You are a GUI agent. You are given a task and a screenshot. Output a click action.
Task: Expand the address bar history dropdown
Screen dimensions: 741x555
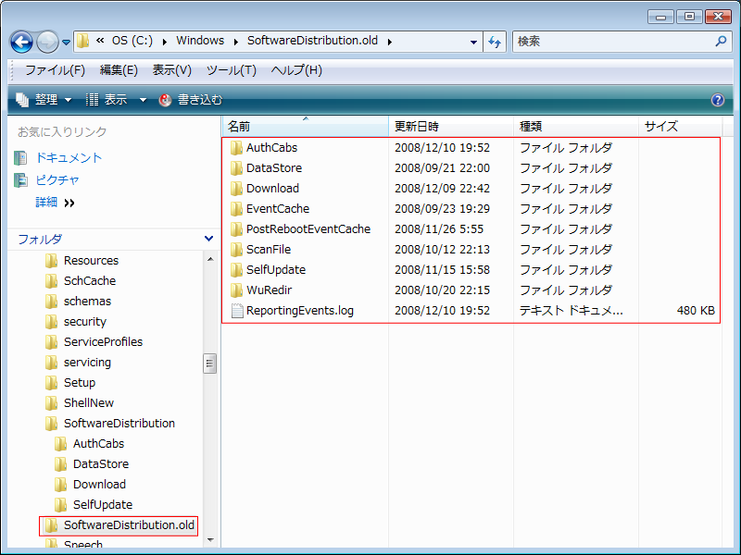(473, 42)
